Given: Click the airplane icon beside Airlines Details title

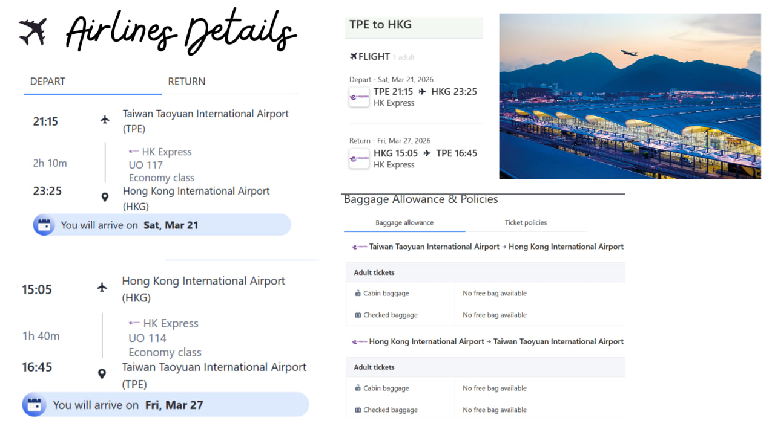Looking at the screenshot, I should click(33, 31).
